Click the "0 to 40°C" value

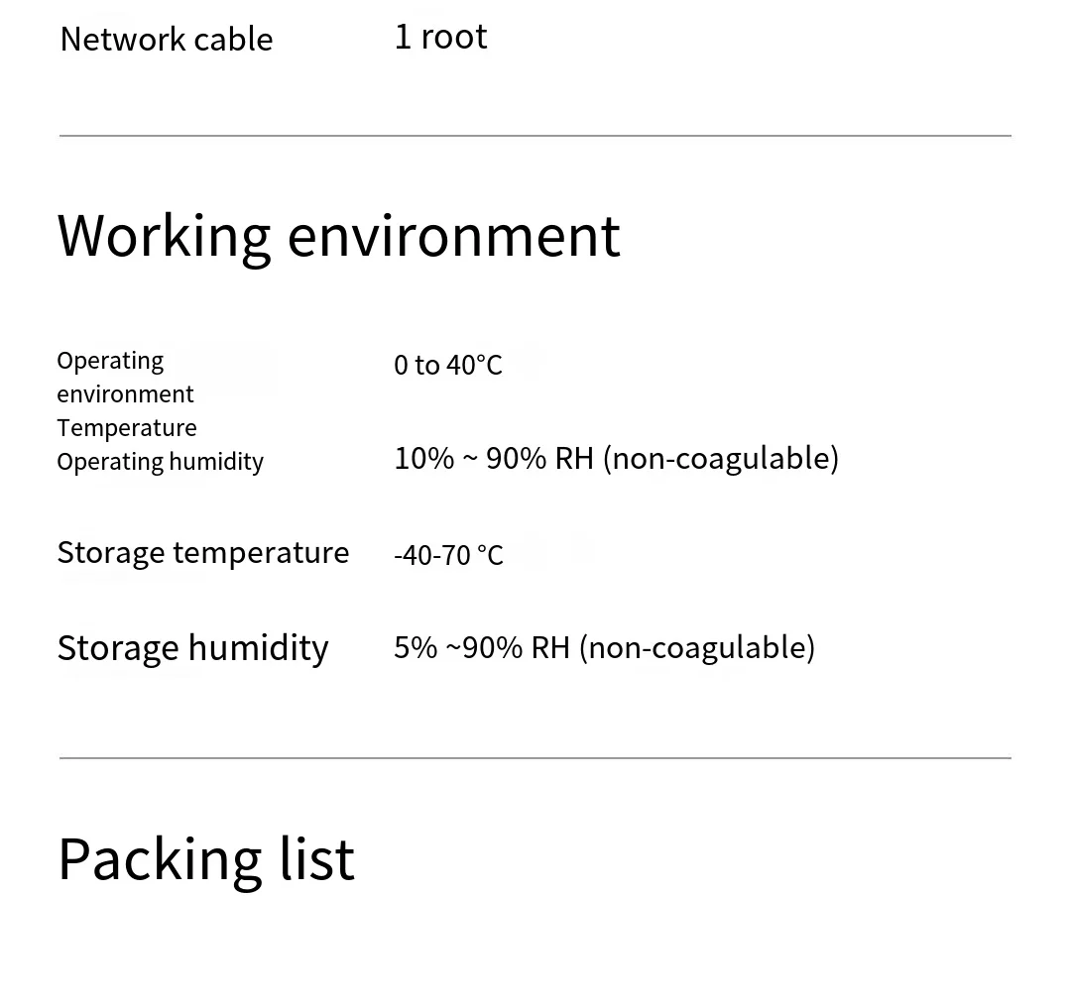click(x=448, y=366)
